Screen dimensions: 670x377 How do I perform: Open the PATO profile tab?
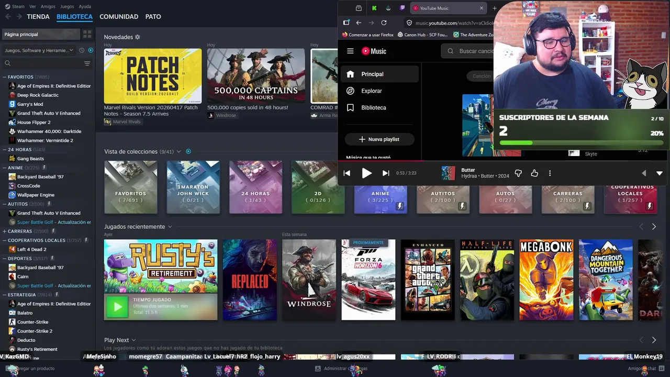click(x=153, y=17)
